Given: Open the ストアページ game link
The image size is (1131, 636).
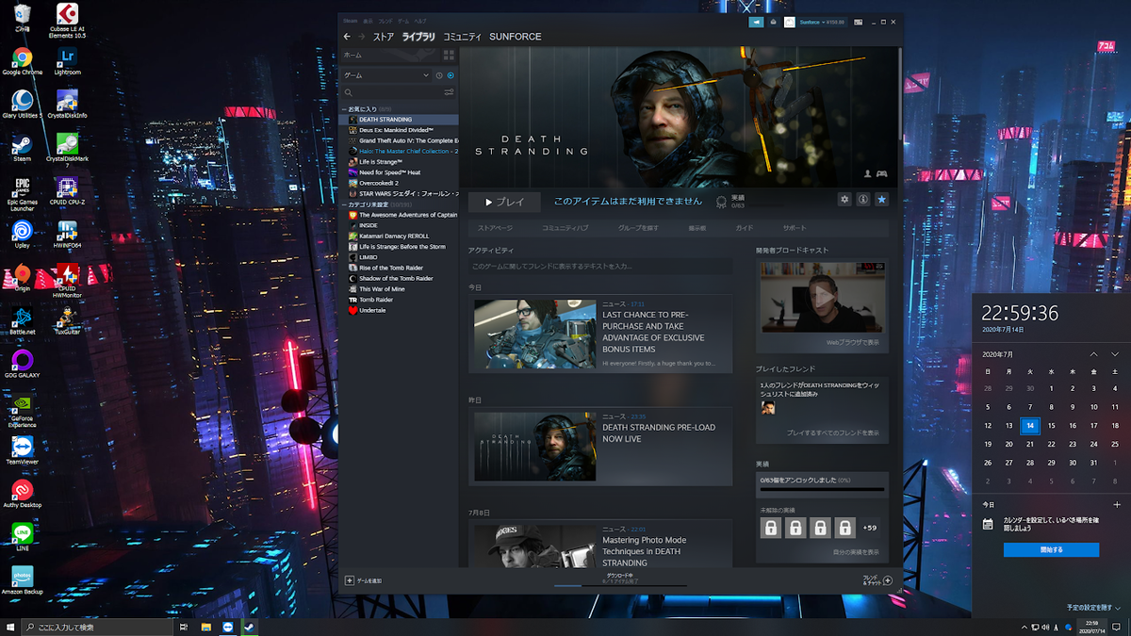Looking at the screenshot, I should [495, 228].
